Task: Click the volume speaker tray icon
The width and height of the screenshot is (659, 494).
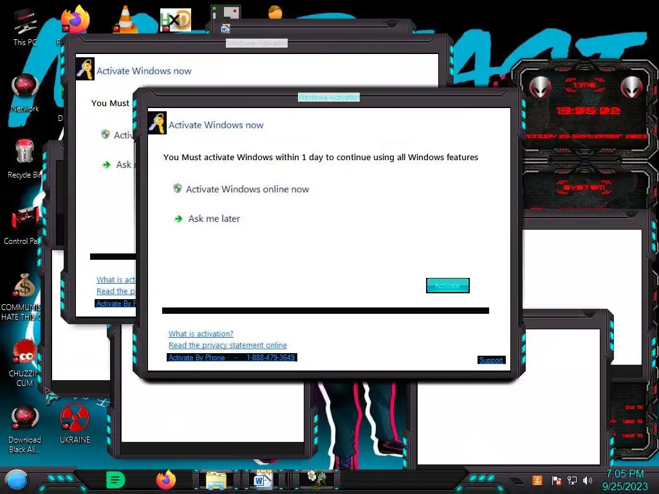Action: pyautogui.click(x=587, y=480)
